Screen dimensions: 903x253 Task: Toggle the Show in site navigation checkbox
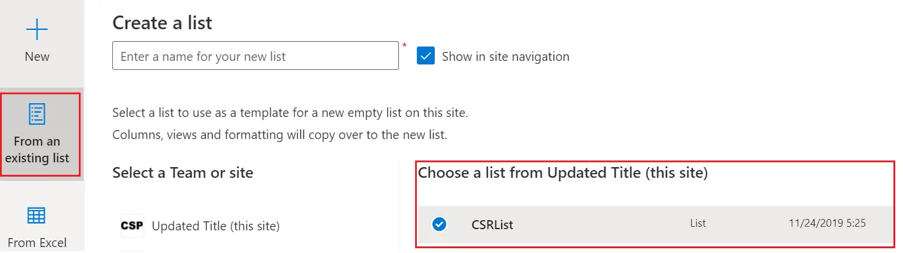[426, 56]
